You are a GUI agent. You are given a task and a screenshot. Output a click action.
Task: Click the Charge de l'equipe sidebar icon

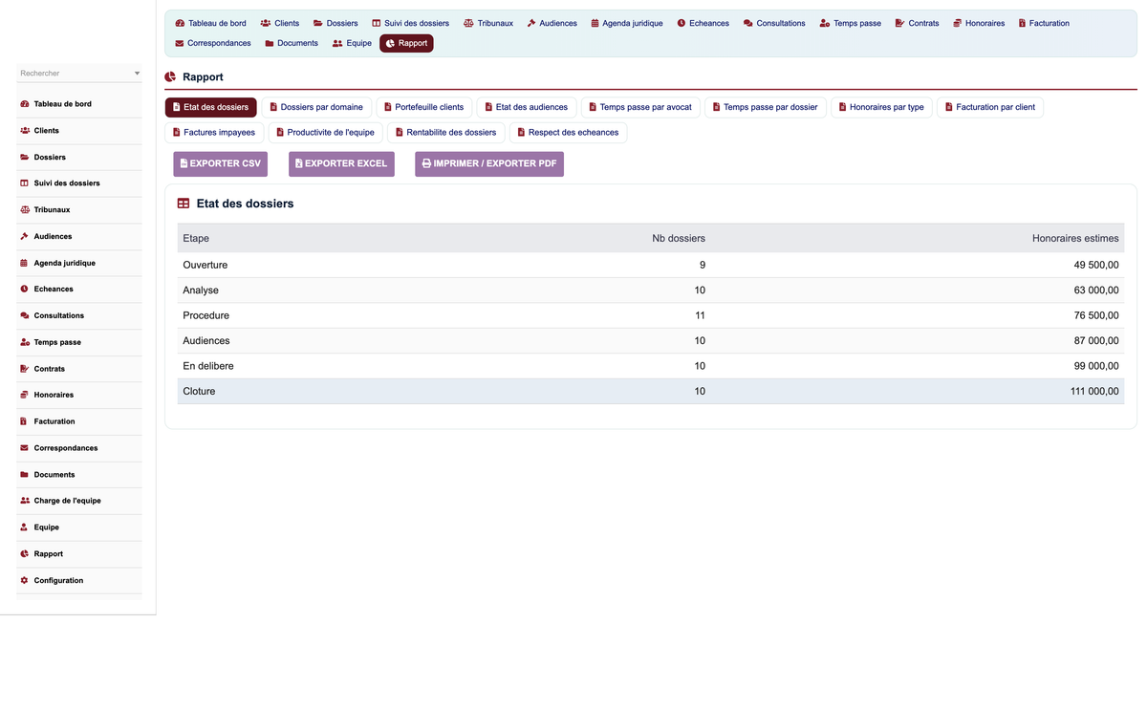click(x=24, y=501)
